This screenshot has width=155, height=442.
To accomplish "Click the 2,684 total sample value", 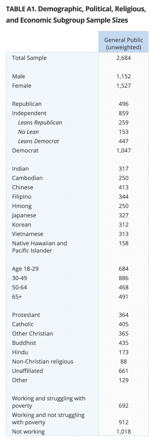I will 124,58.
